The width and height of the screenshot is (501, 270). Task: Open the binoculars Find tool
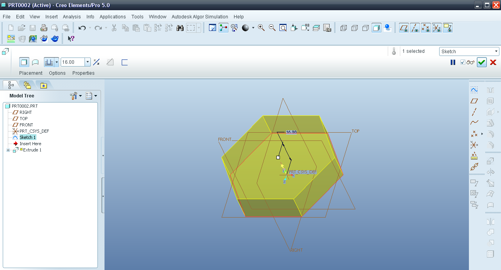(x=180, y=28)
